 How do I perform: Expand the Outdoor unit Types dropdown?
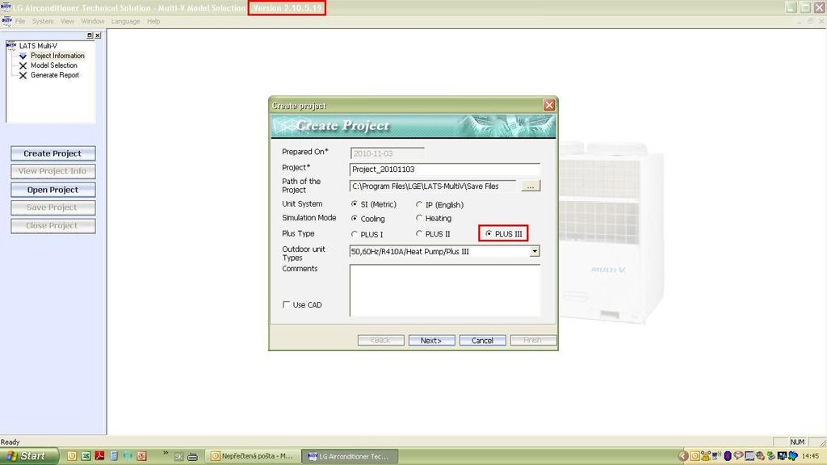click(535, 252)
